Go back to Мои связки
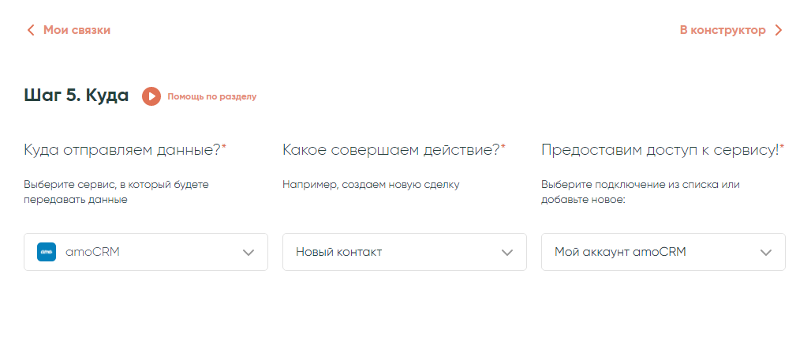796x338 pixels. coord(76,30)
